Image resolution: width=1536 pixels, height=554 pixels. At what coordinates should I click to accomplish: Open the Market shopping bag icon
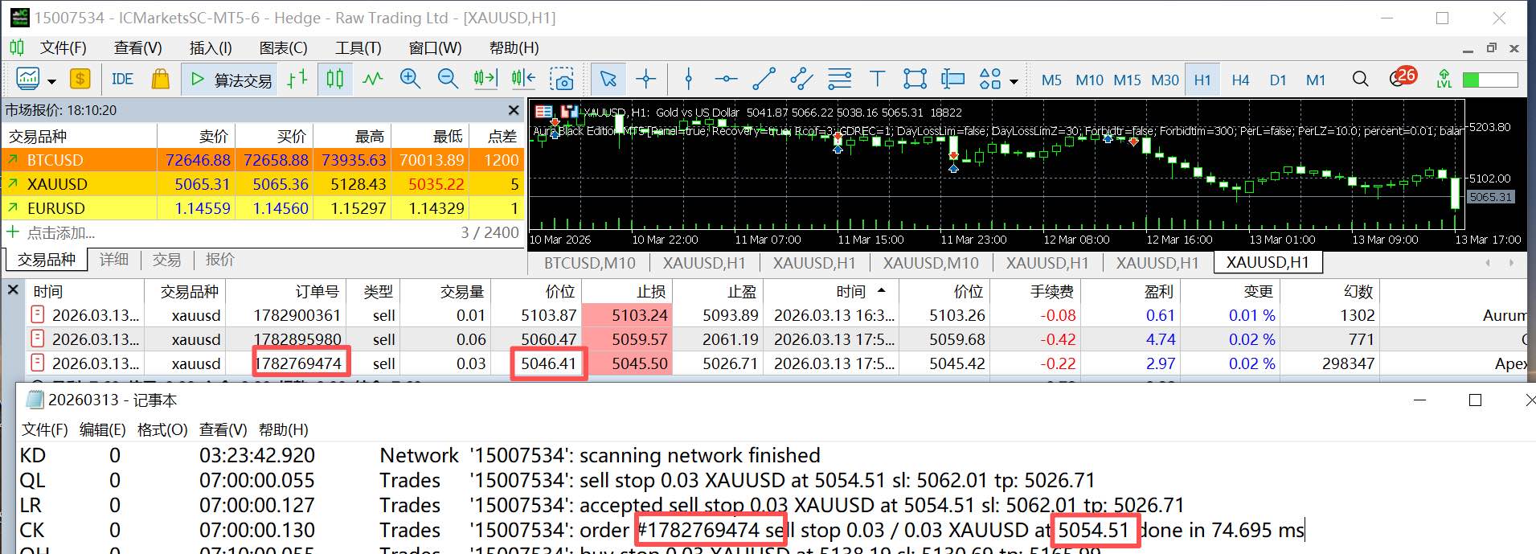coord(161,79)
